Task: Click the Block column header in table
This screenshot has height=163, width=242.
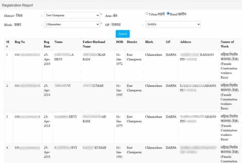Action: 149,42
